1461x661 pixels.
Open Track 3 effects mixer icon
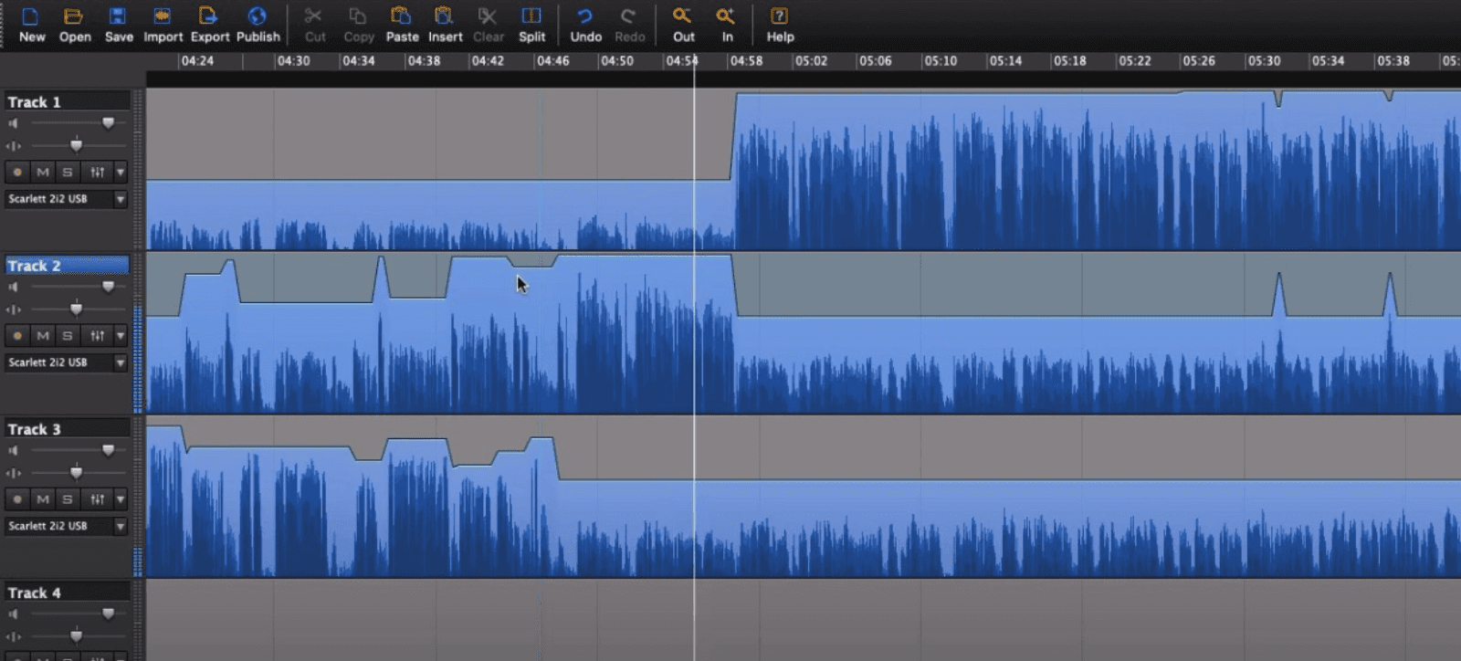click(x=97, y=499)
